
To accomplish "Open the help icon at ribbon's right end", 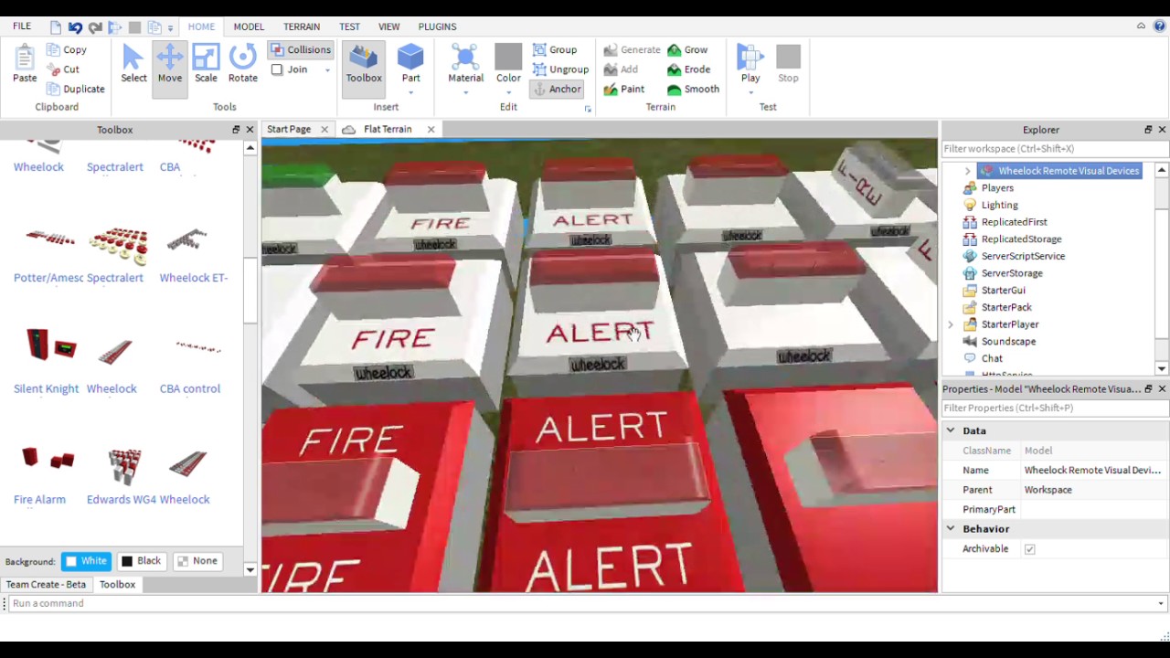I will pos(1159,27).
